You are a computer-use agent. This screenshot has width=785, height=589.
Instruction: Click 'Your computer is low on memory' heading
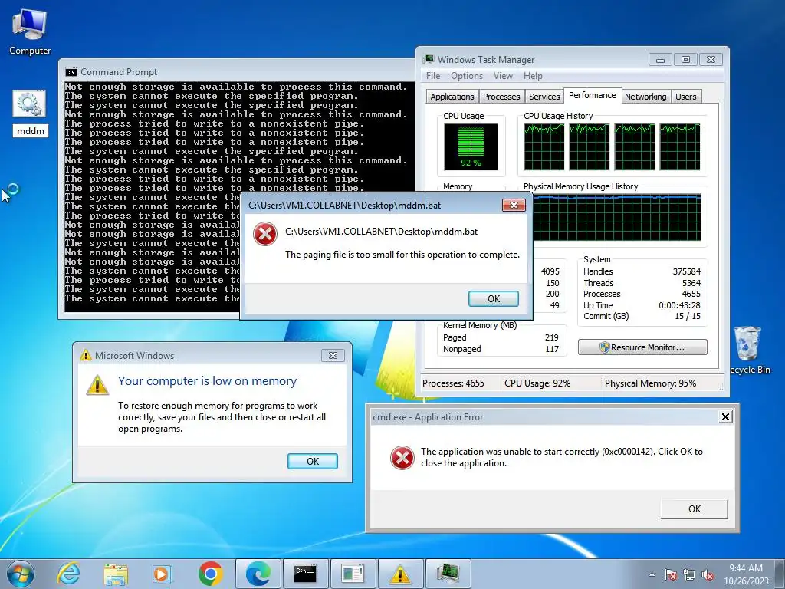click(207, 381)
